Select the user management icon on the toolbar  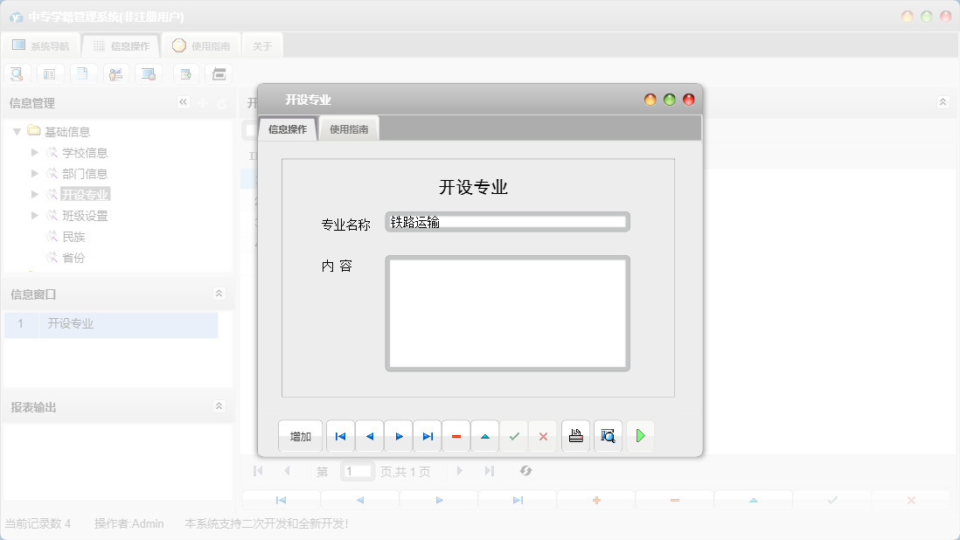point(116,73)
